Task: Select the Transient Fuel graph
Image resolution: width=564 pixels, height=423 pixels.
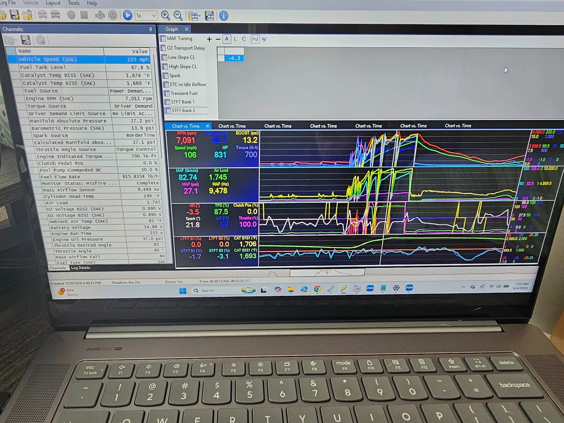Action: pos(181,93)
